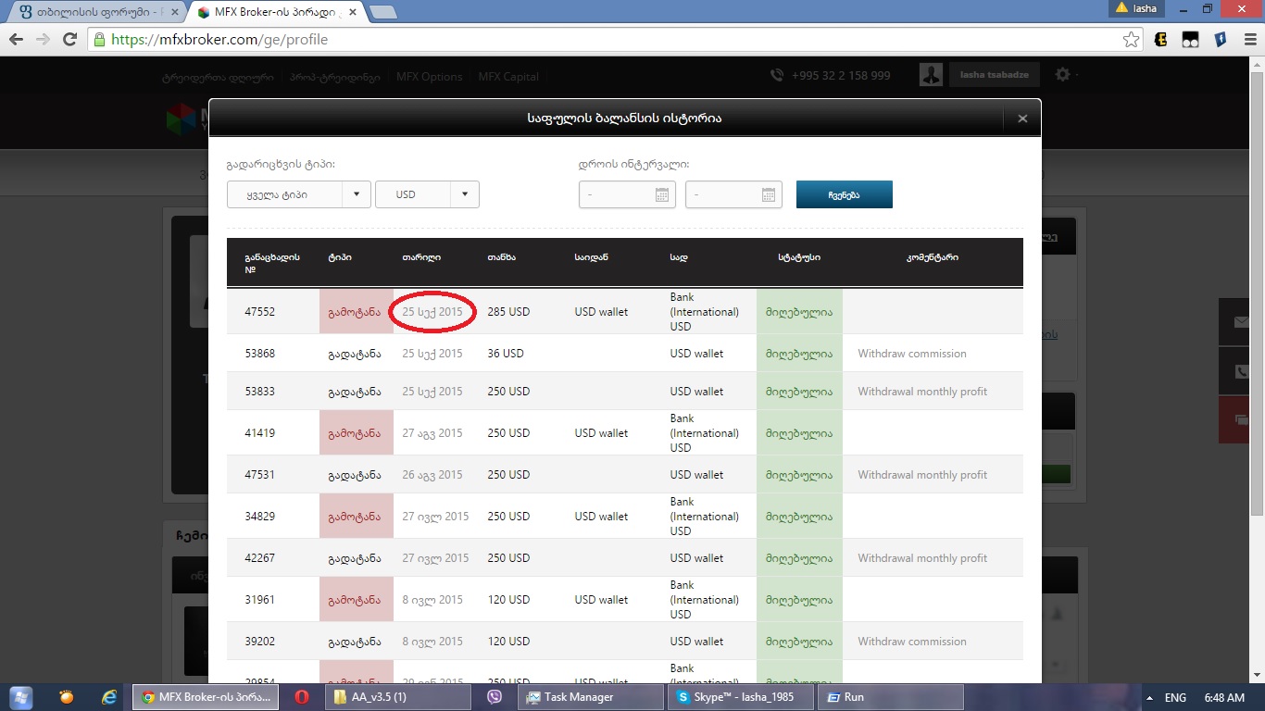Open the site settings gear icon

[x=1062, y=75]
